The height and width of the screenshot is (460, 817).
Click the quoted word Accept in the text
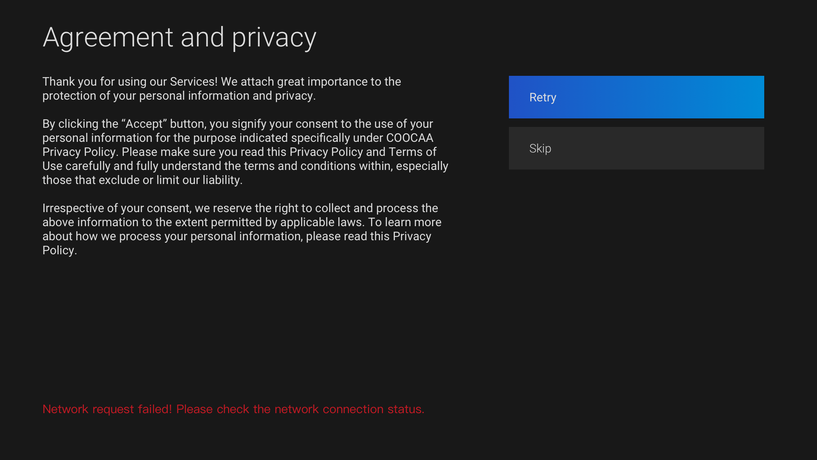[x=144, y=124]
